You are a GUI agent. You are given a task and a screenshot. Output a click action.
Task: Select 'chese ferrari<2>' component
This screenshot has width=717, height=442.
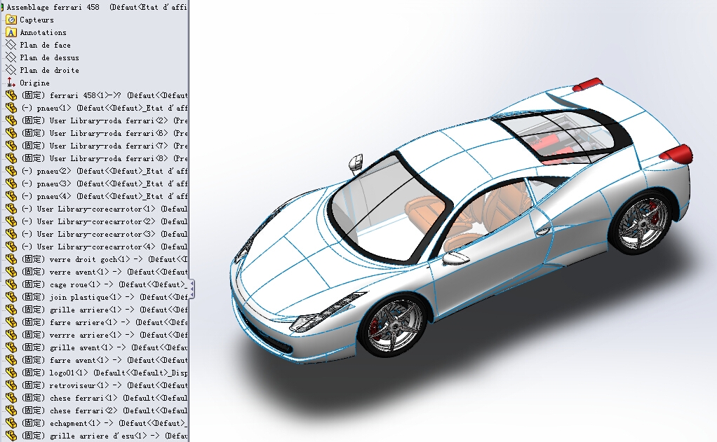point(105,410)
